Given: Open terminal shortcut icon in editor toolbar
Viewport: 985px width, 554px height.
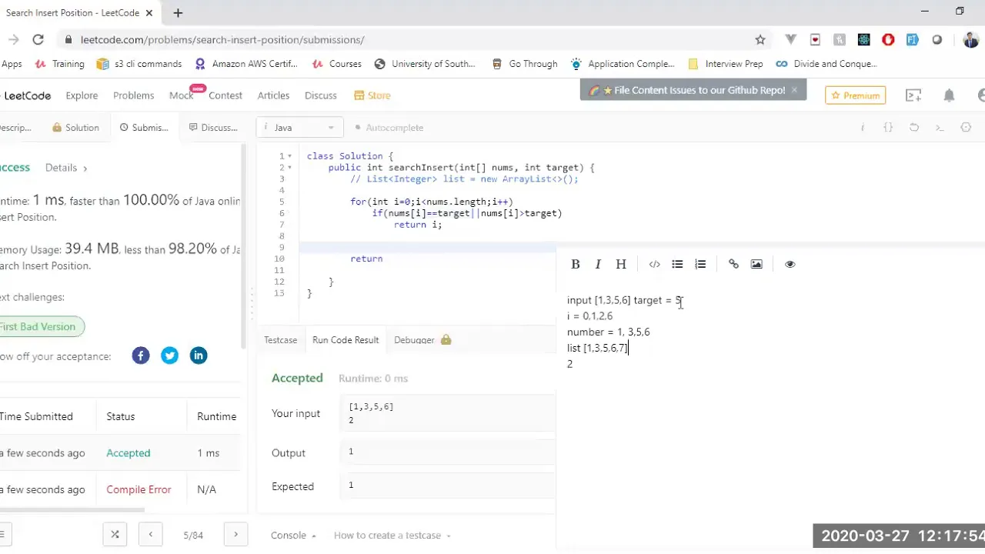Looking at the screenshot, I should pyautogui.click(x=940, y=128).
